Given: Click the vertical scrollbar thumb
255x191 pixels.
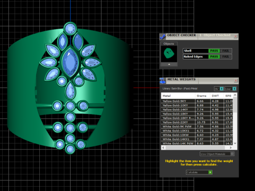Looking at the screenshot, I should pyautogui.click(x=235, y=105).
